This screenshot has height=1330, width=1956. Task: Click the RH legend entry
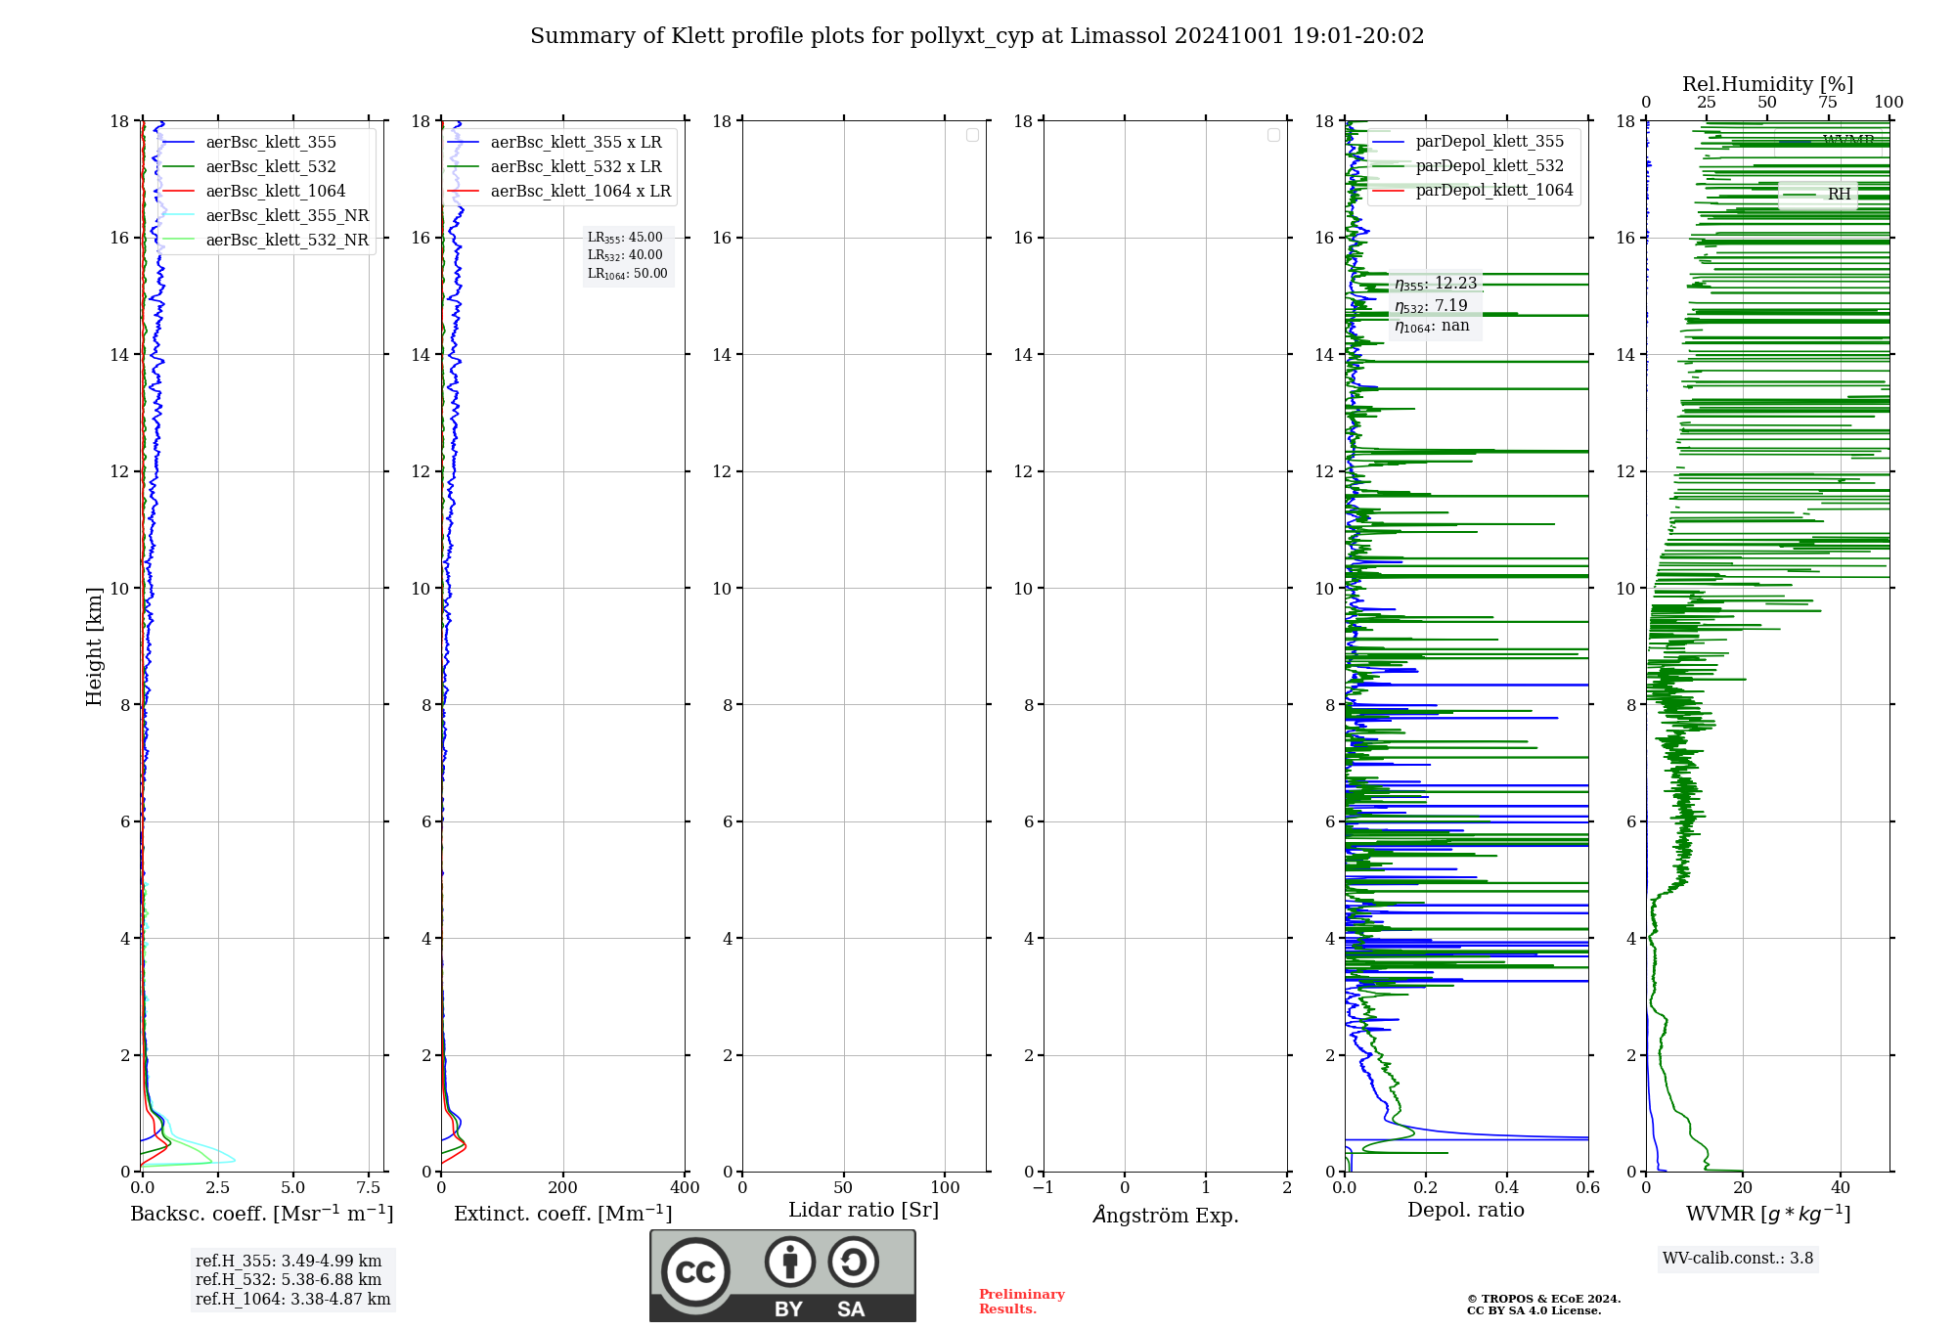(x=1818, y=195)
